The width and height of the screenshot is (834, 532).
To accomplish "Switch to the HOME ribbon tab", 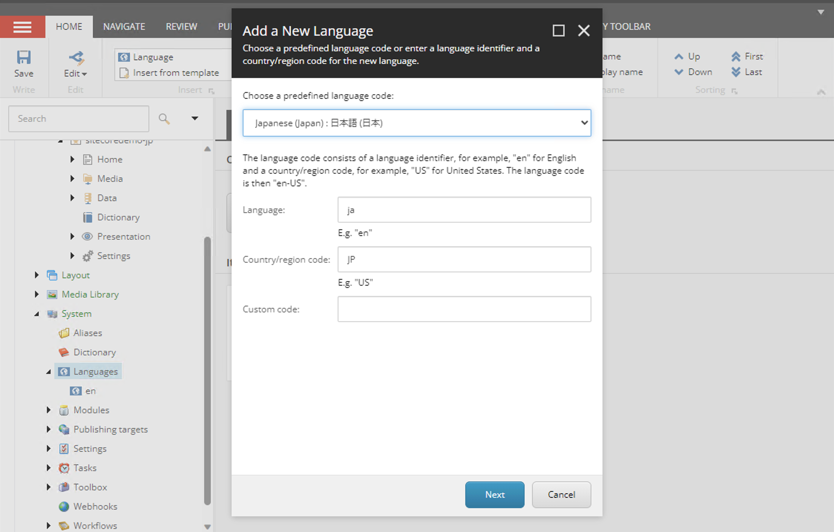I will coord(69,27).
